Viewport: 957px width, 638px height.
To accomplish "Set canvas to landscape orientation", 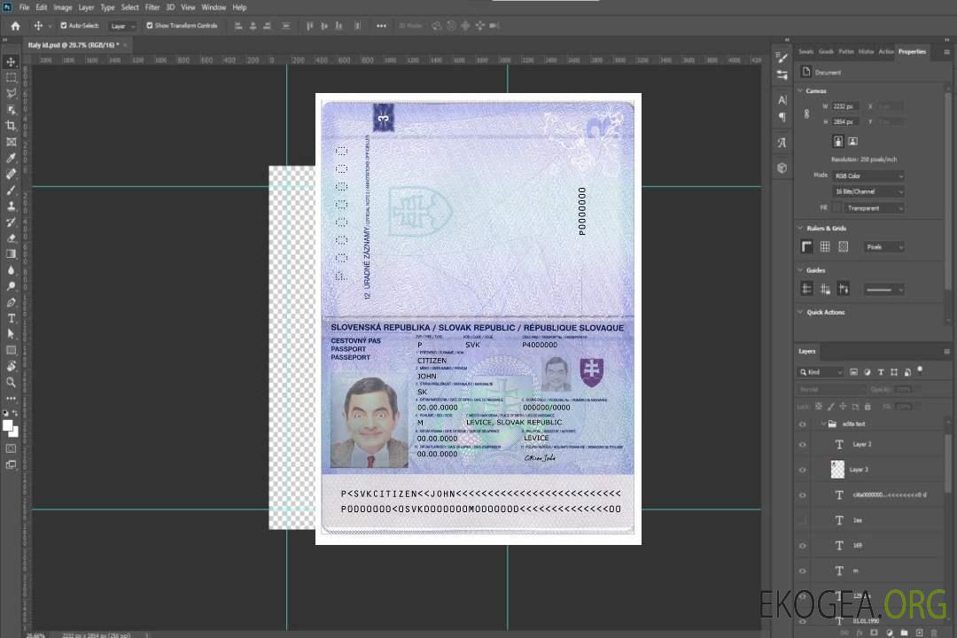I will coord(852,142).
